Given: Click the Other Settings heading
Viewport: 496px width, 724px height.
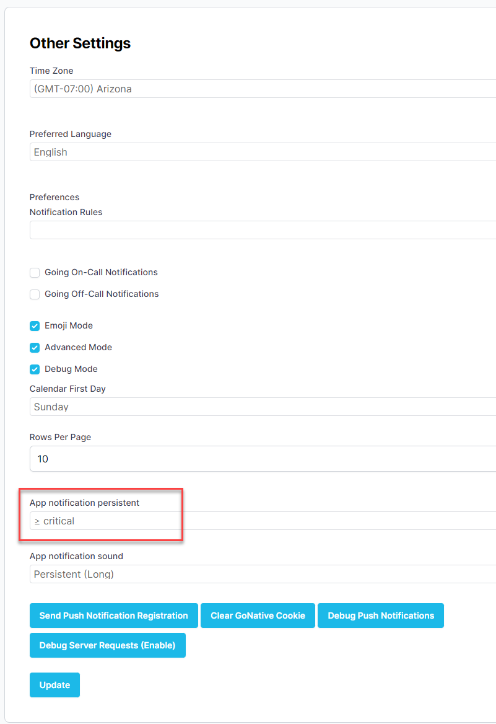Looking at the screenshot, I should click(x=80, y=43).
